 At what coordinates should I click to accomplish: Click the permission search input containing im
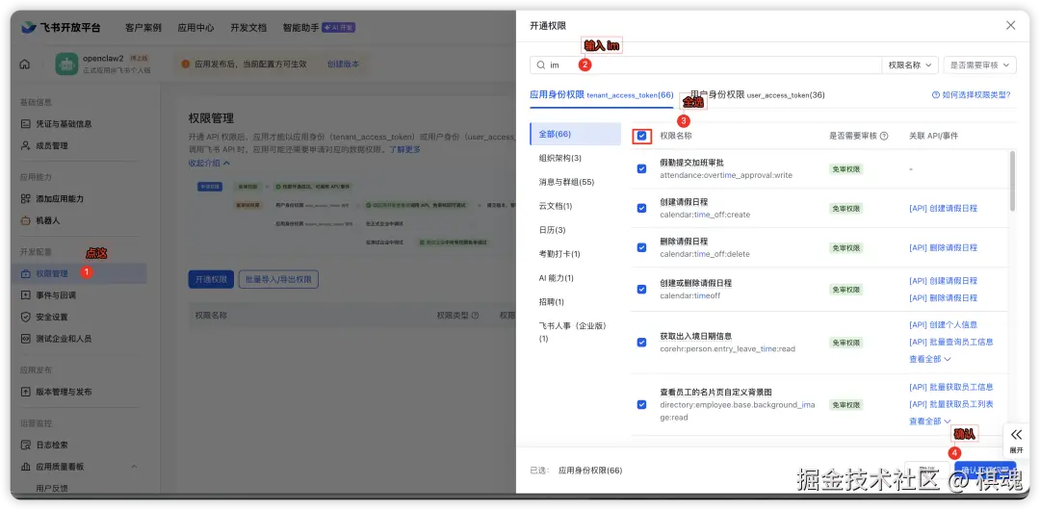706,65
